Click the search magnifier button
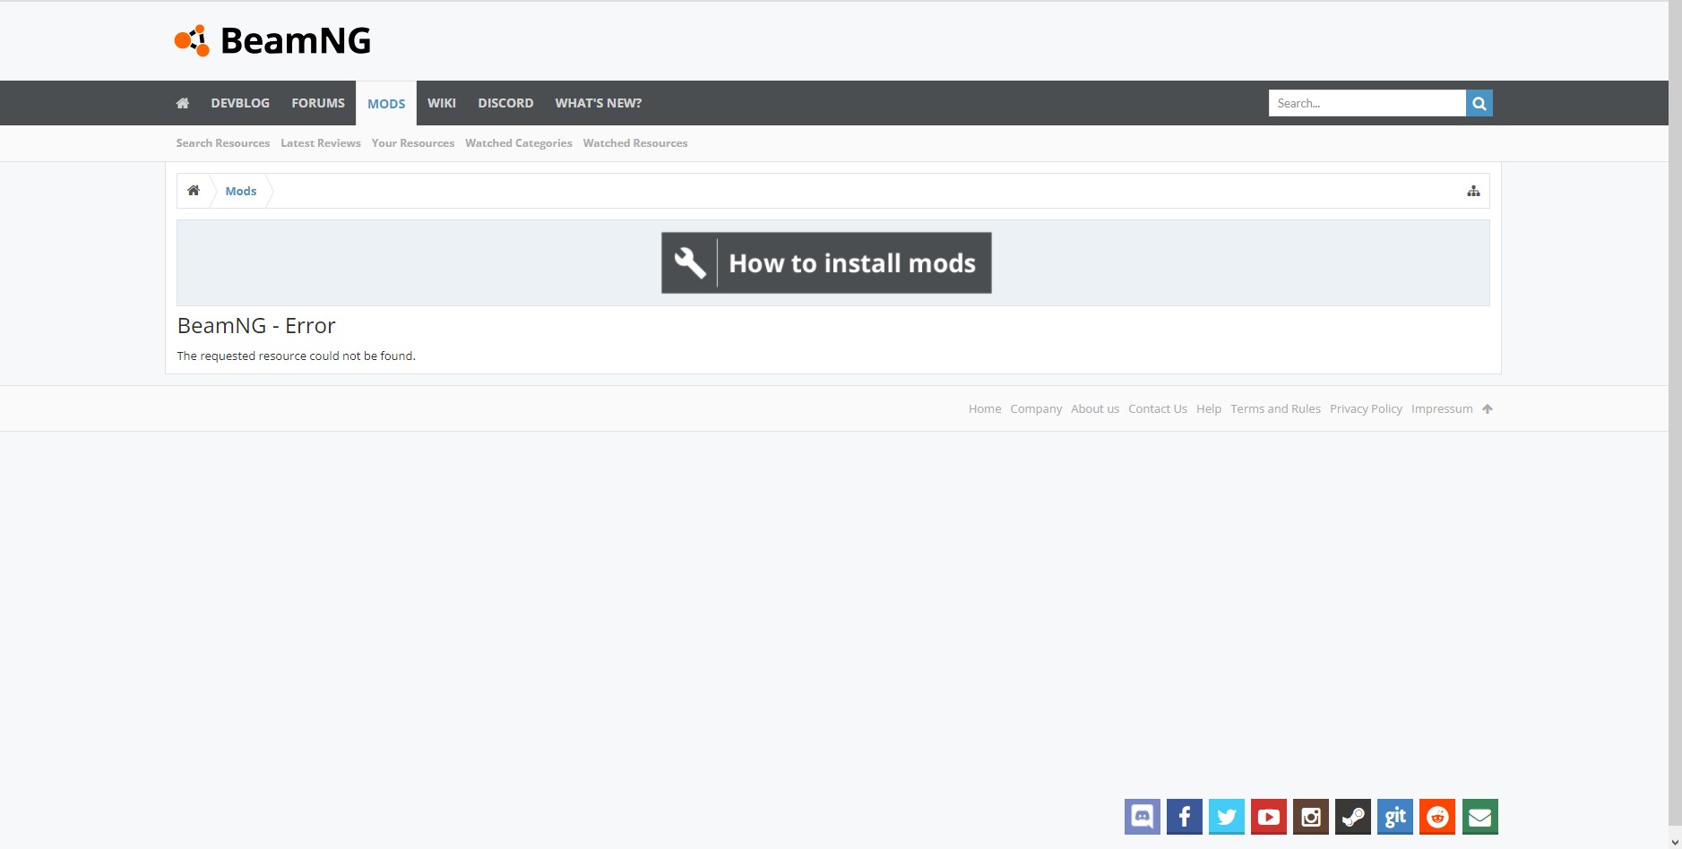Viewport: 1682px width, 849px height. (x=1479, y=103)
